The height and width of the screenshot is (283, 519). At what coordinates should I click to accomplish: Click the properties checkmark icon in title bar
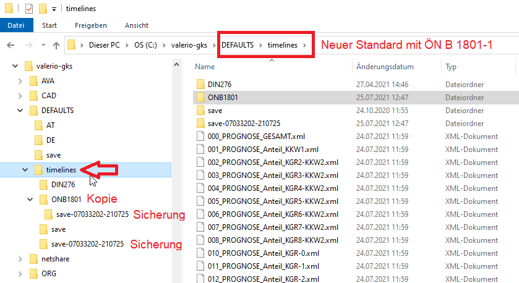click(28, 9)
